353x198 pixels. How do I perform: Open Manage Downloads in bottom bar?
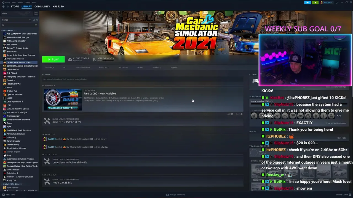(176, 195)
